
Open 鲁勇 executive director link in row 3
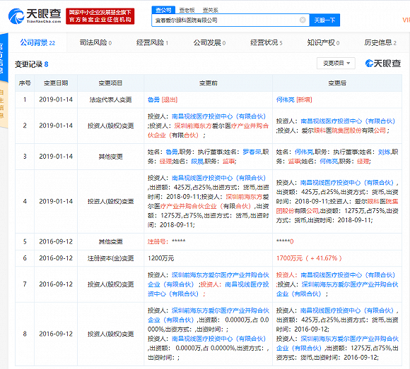click(x=172, y=152)
